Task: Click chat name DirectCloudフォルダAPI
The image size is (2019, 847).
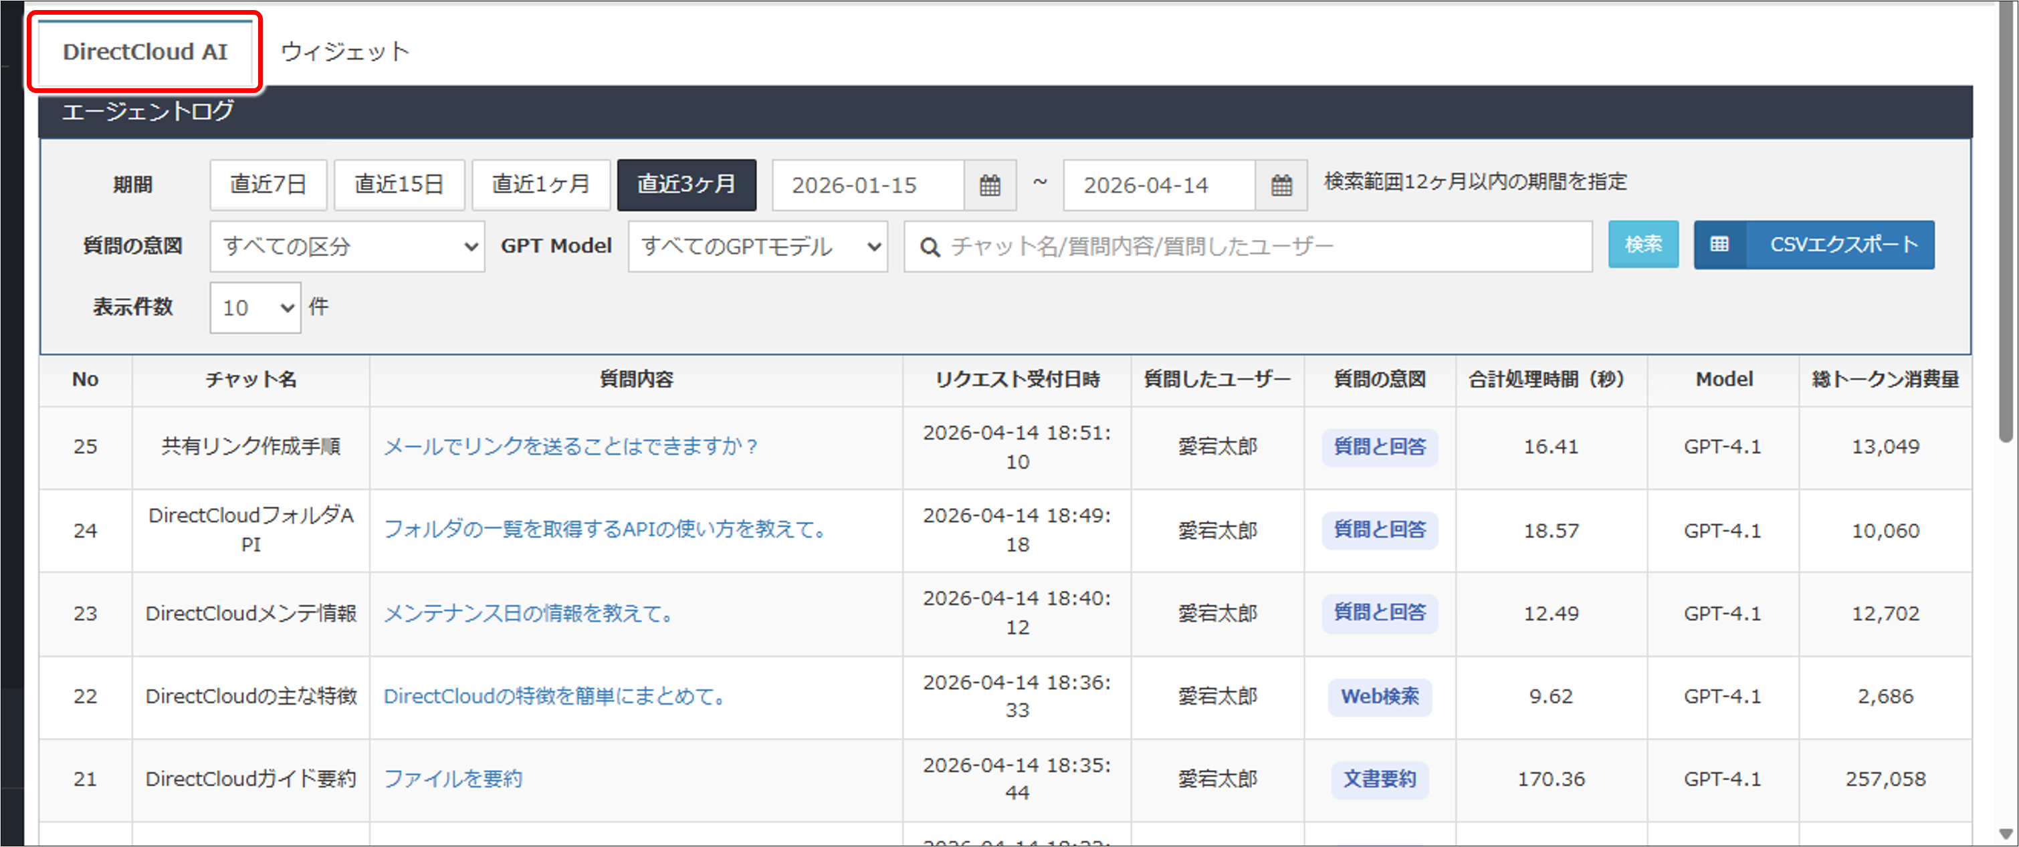Action: 251,530
